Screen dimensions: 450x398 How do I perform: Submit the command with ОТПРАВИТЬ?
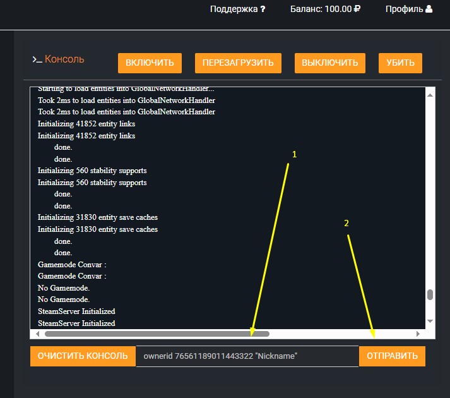click(x=392, y=356)
